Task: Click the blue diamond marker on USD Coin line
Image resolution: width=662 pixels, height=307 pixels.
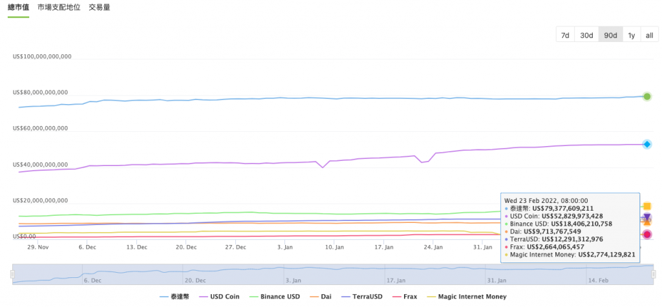Action: (646, 144)
